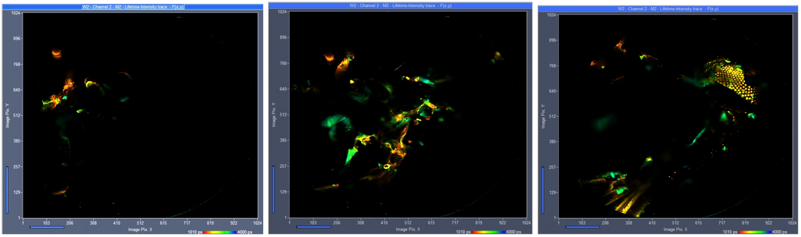Click the Y-axis tick '640' in middle window

tap(283, 89)
